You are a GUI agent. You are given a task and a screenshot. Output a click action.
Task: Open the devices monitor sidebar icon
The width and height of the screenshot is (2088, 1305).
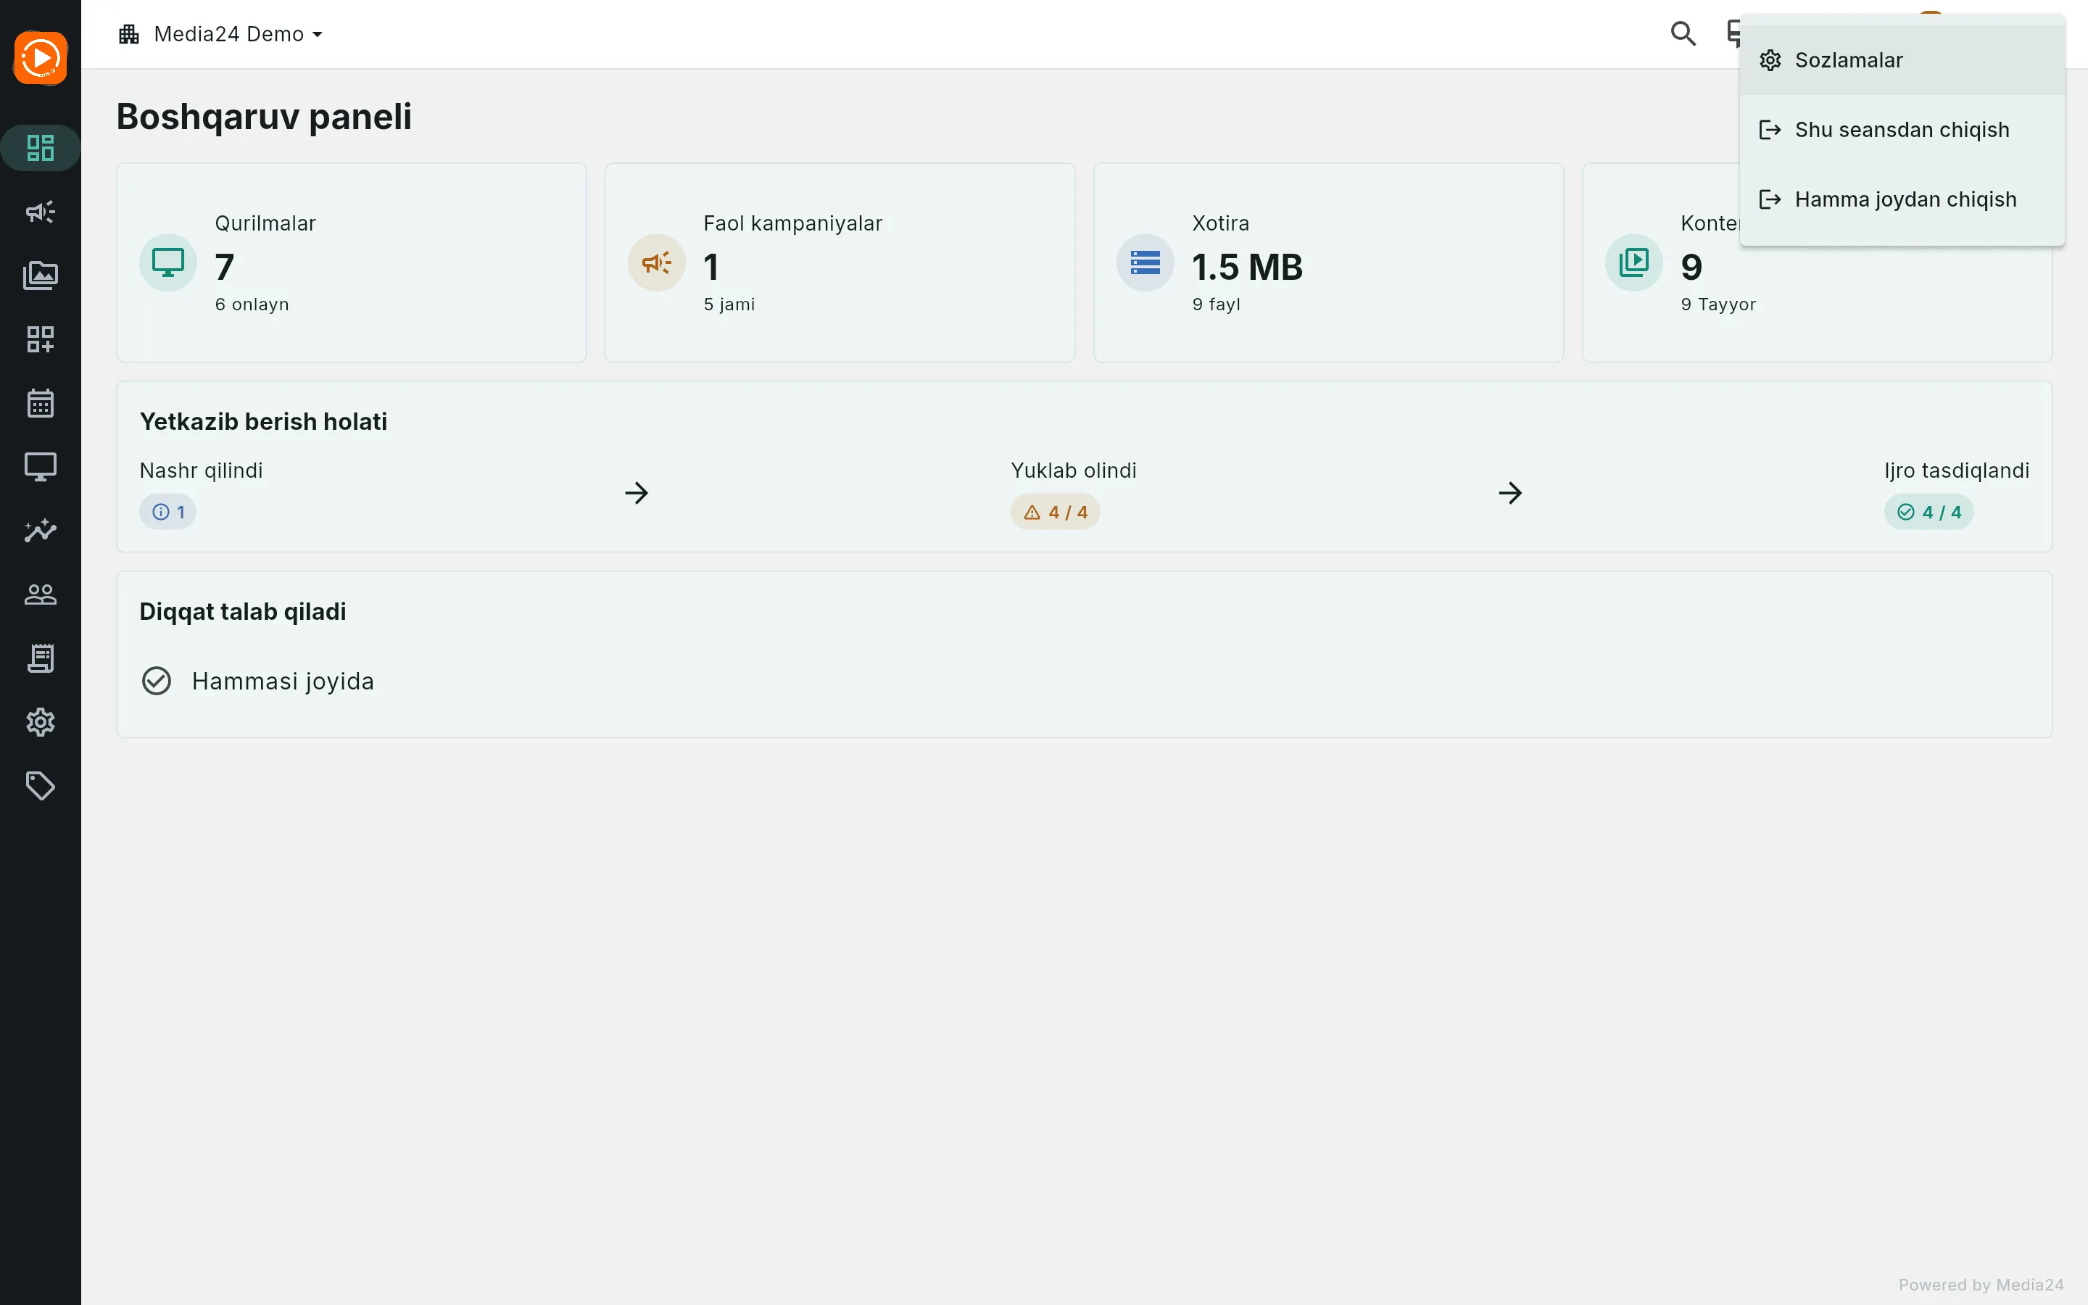41,467
